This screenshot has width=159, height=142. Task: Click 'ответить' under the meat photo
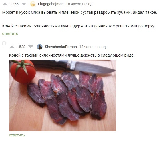[17, 135]
